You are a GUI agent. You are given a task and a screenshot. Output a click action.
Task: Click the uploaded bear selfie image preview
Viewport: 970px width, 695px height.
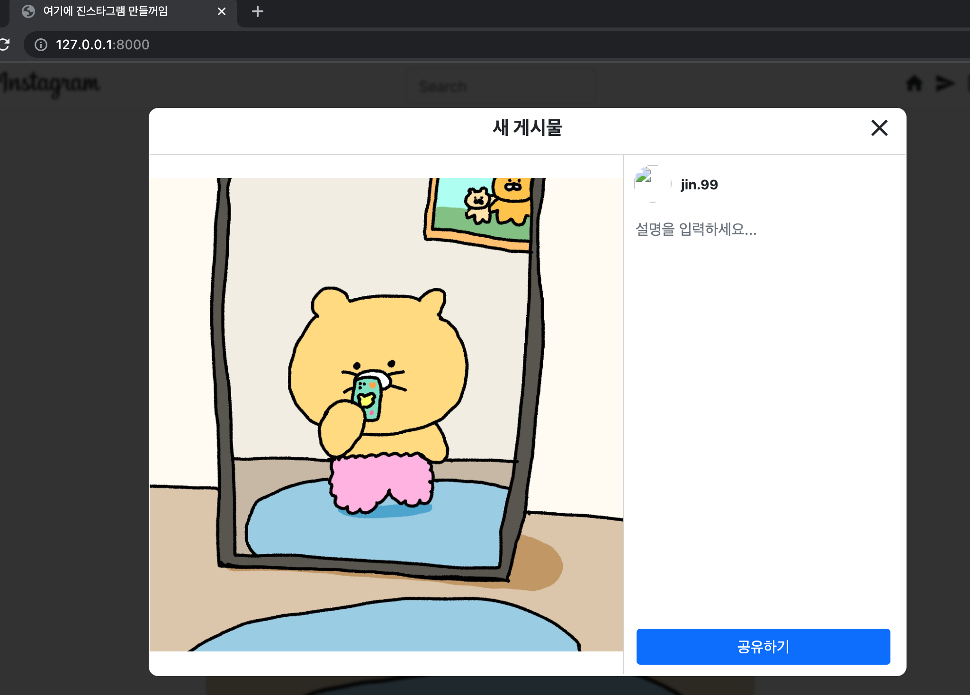pos(386,414)
